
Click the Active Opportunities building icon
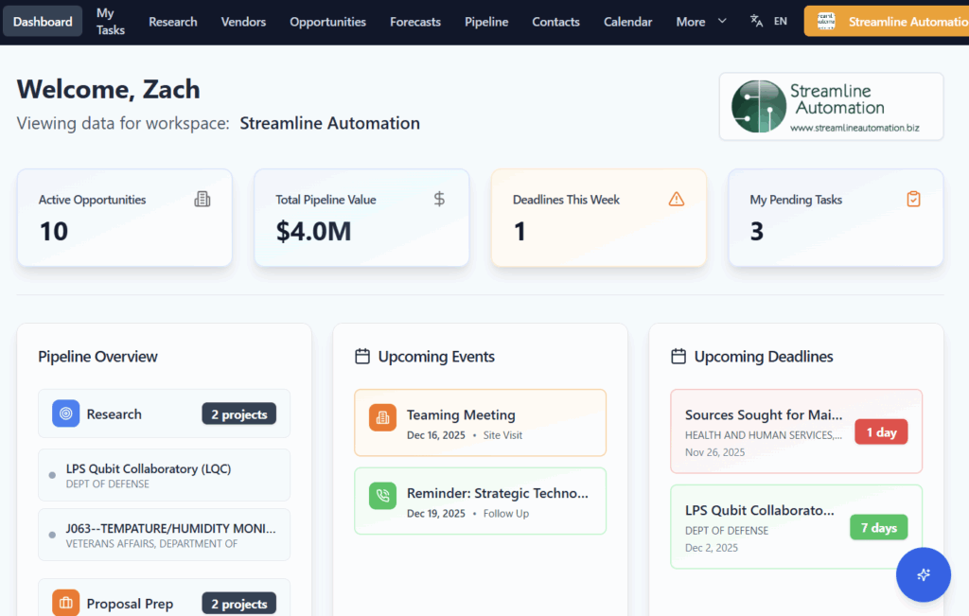pos(203,199)
